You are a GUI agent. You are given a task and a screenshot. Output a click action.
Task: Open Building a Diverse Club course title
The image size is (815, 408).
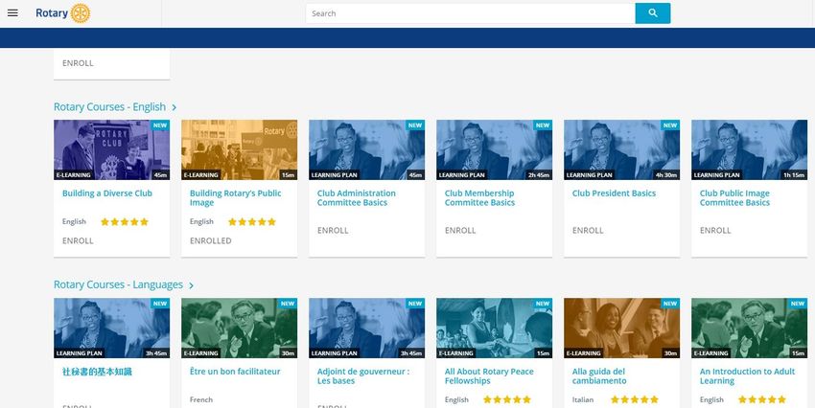tap(107, 193)
